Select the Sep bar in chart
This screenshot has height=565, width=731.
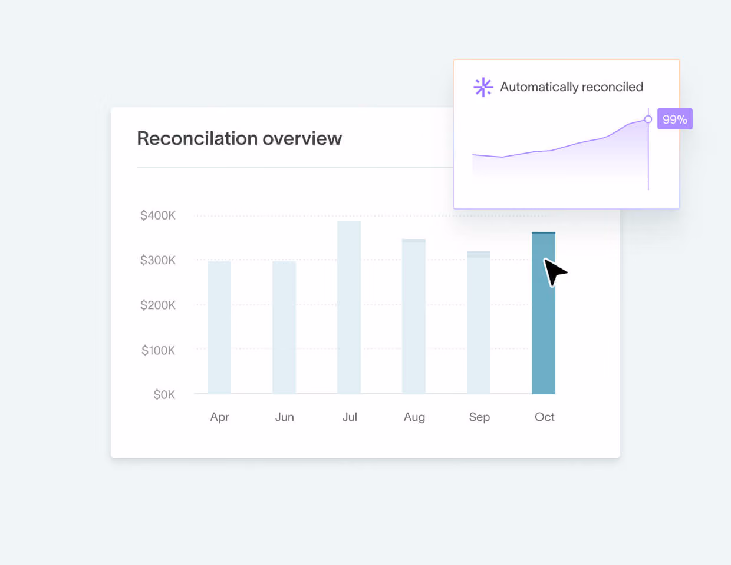479,323
